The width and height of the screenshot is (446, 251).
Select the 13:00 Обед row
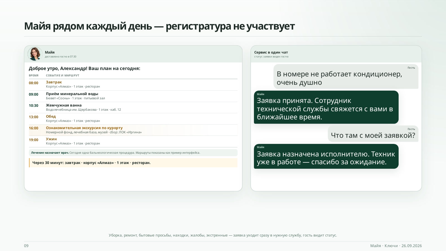[x=133, y=119]
